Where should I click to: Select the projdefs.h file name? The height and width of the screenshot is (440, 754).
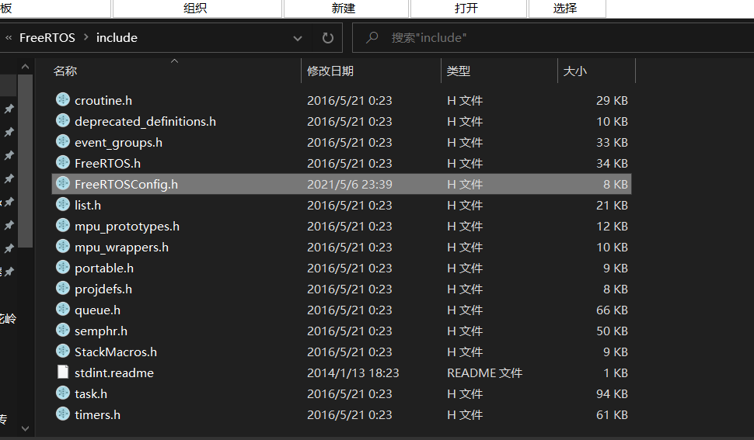pos(103,289)
